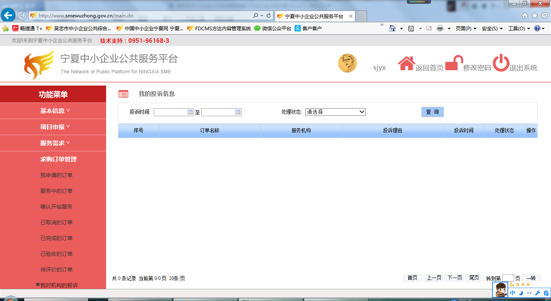Click the IE favorites star icon
This screenshot has width=551, height=301.
point(534,16)
